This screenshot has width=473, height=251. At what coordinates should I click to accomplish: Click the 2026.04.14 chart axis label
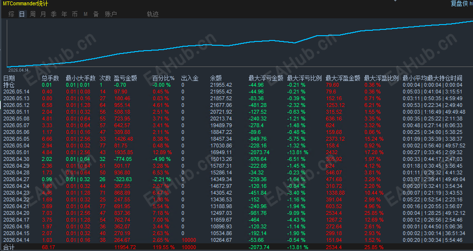click(18, 70)
